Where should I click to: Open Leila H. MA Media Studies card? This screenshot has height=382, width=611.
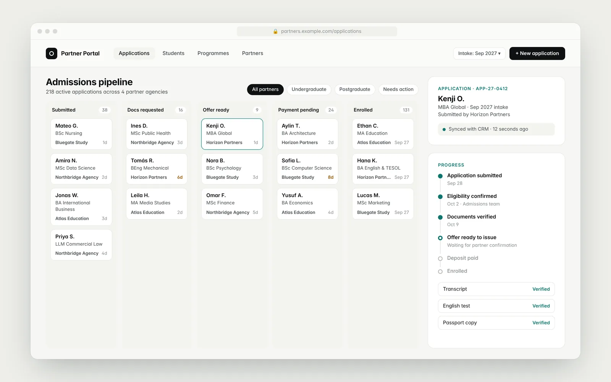[157, 204]
